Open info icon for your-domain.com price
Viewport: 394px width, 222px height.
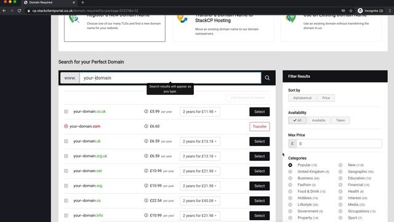(146, 126)
